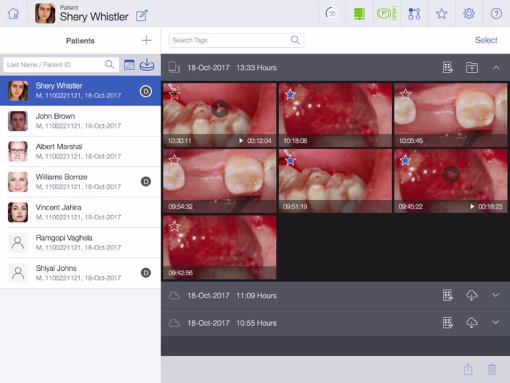This screenshot has width=510, height=383.
Task: Expand the 18-Oct-2017 10:55 Hours session
Action: (497, 323)
